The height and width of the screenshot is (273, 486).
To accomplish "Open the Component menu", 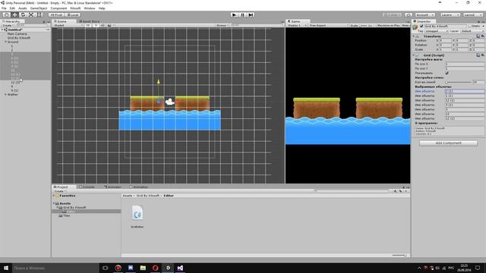I will click(58, 8).
